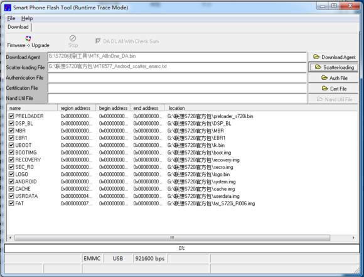Click the Download Agent path field

(178, 57)
